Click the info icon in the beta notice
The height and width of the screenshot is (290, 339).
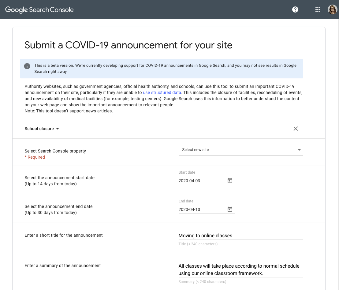coord(28,66)
